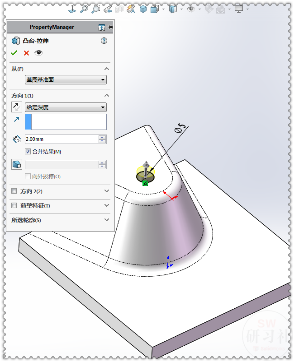This screenshot has height=362, width=294.
Task: Click the Previous View icon
Action: [108, 9]
